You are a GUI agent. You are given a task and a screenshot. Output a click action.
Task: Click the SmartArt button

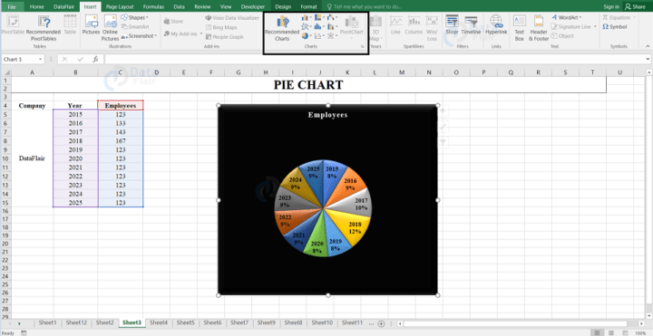tap(135, 26)
